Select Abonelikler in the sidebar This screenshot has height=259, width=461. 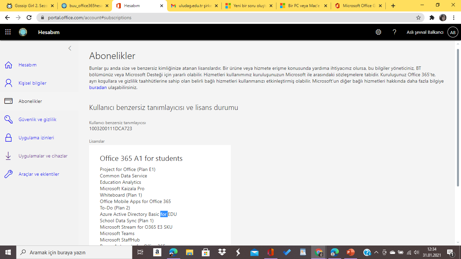[x=30, y=101]
